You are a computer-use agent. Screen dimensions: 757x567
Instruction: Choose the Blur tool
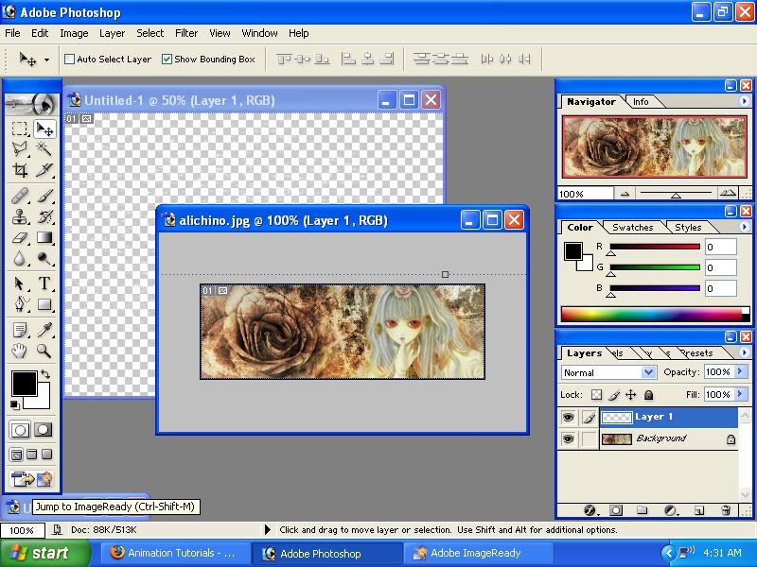pyautogui.click(x=20, y=259)
